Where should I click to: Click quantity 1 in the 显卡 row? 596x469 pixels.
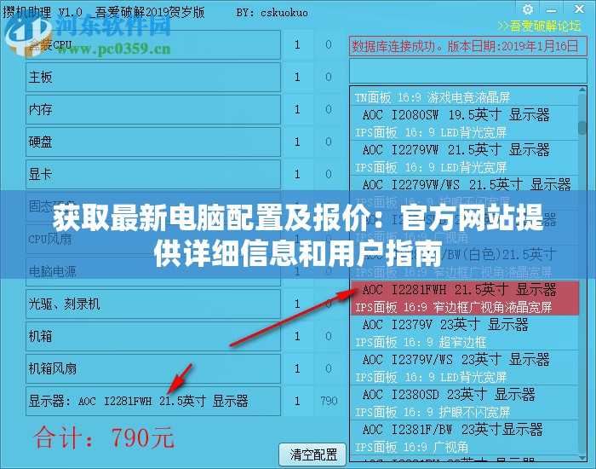(x=297, y=174)
